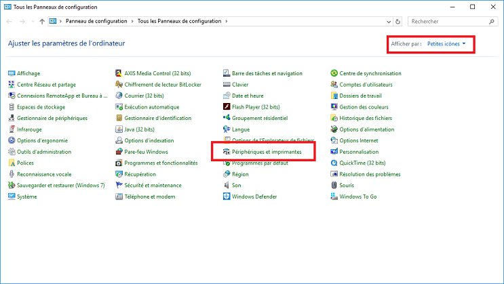Viewport: 504px width, 284px height.
Task: Select Tous les Panneaux de configuration breadcrumb
Action: [179, 22]
